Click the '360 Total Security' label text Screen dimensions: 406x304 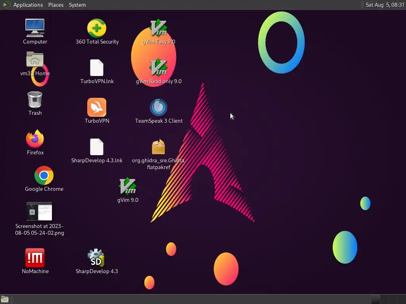tap(97, 42)
